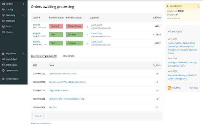Click the Sale statistics panel title
Viewport: 203px width, 126px height.
[176, 6]
